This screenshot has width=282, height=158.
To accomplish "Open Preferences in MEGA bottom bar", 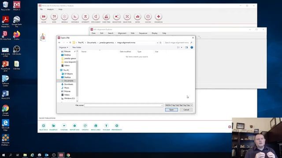I will coord(117,127).
